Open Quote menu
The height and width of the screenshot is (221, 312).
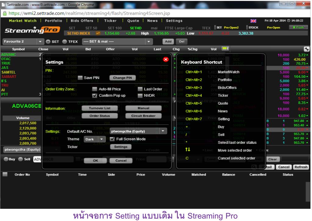[x=133, y=21]
